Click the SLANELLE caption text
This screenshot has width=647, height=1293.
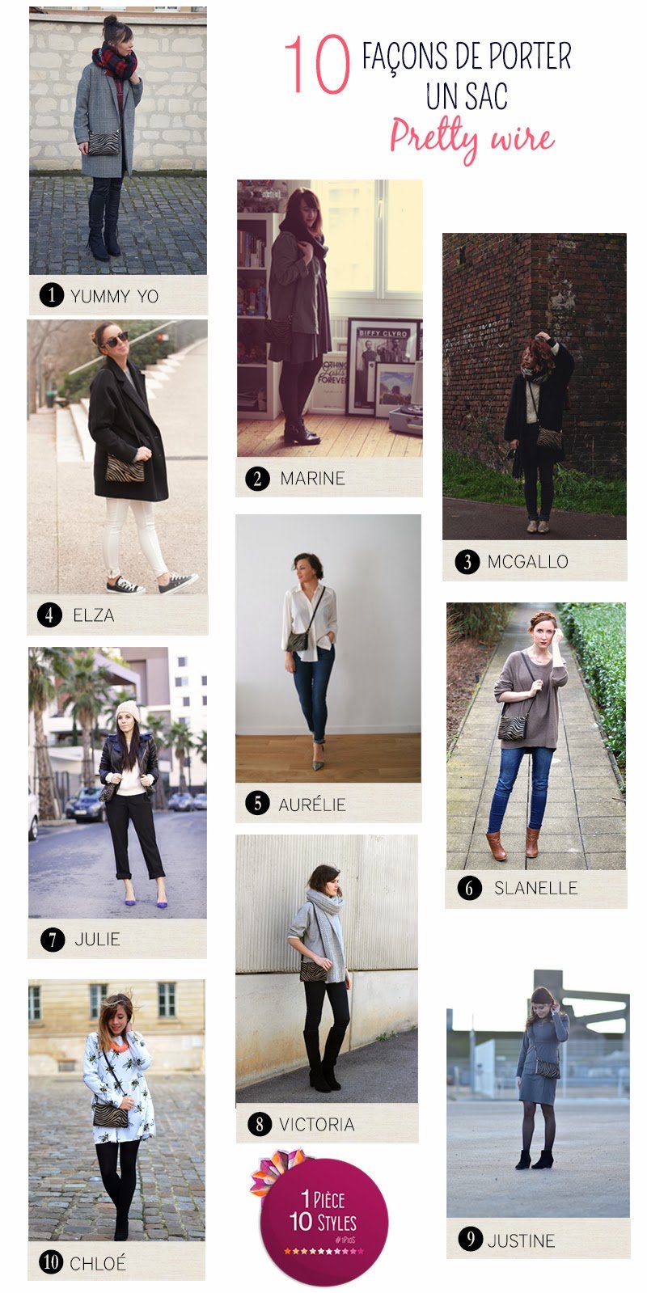[x=535, y=888]
